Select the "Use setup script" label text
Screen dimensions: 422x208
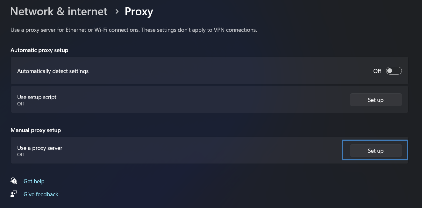tap(37, 97)
